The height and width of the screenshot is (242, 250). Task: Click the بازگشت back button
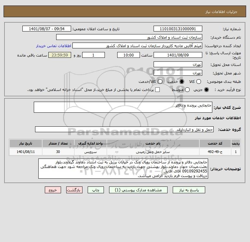point(74,190)
